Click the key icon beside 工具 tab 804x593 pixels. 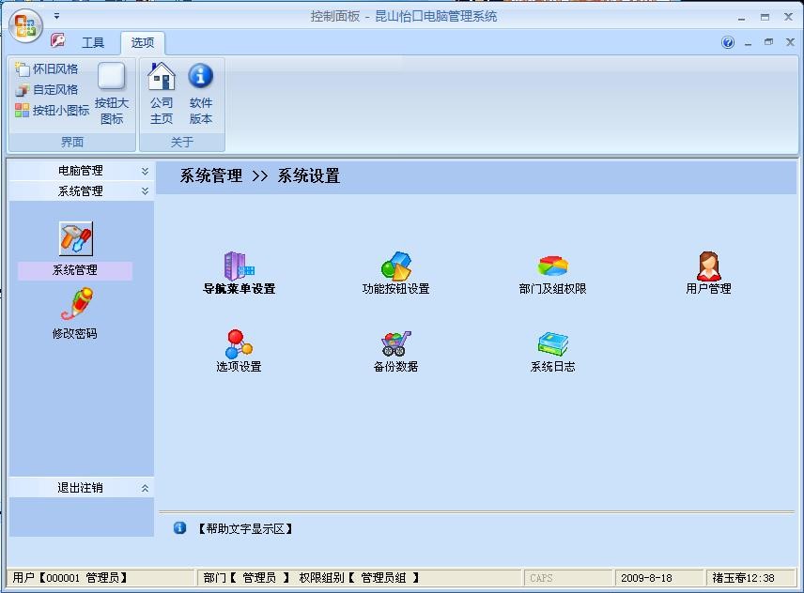pyautogui.click(x=58, y=40)
